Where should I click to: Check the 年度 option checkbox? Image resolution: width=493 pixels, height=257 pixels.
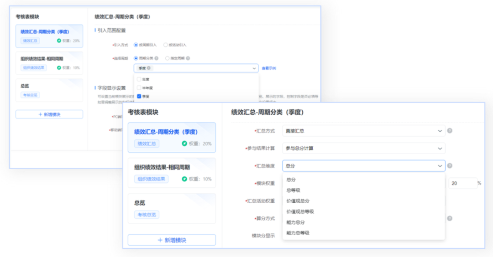tap(139, 79)
